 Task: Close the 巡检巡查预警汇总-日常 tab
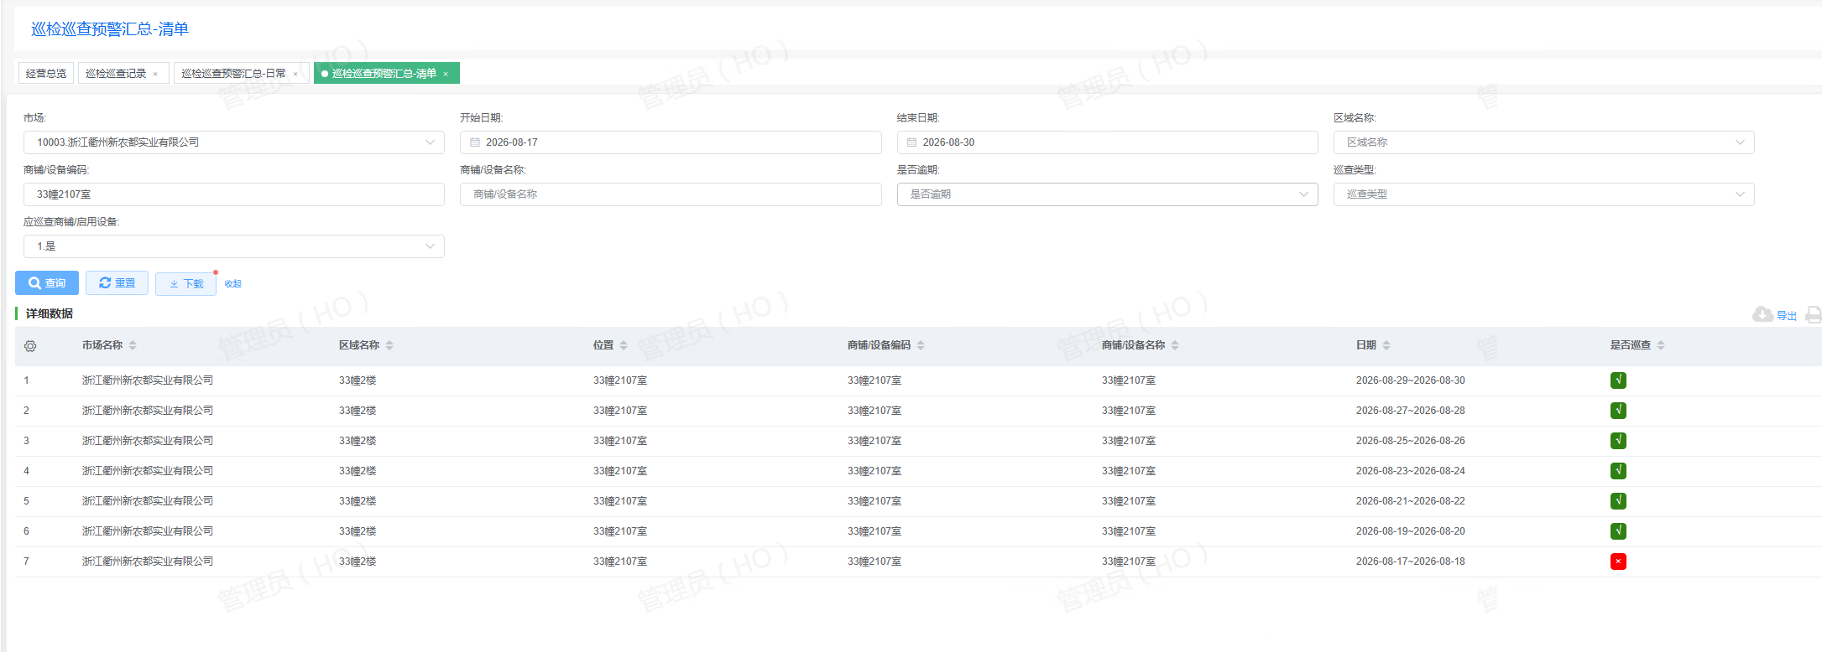(295, 74)
